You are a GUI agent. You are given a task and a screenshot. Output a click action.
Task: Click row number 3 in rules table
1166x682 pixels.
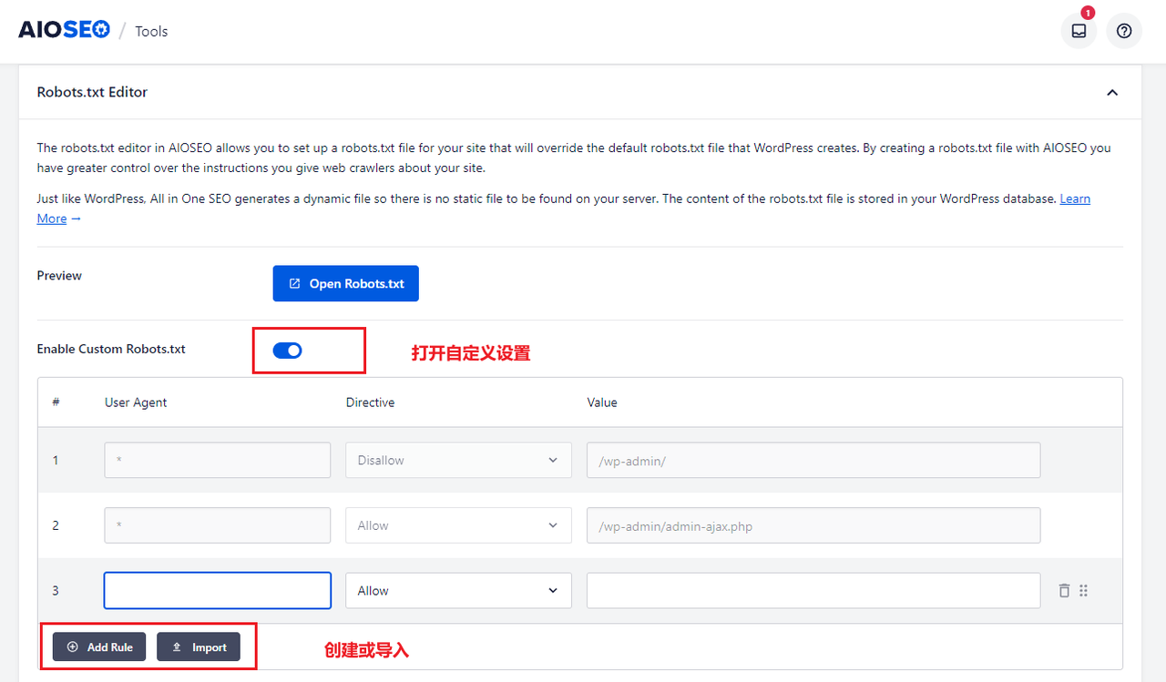click(x=56, y=591)
